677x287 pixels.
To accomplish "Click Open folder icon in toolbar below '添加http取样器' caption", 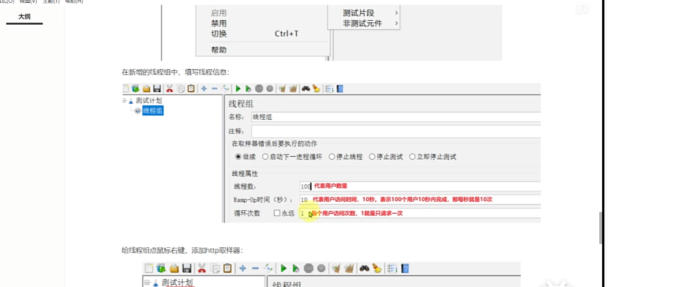I will click(x=175, y=269).
